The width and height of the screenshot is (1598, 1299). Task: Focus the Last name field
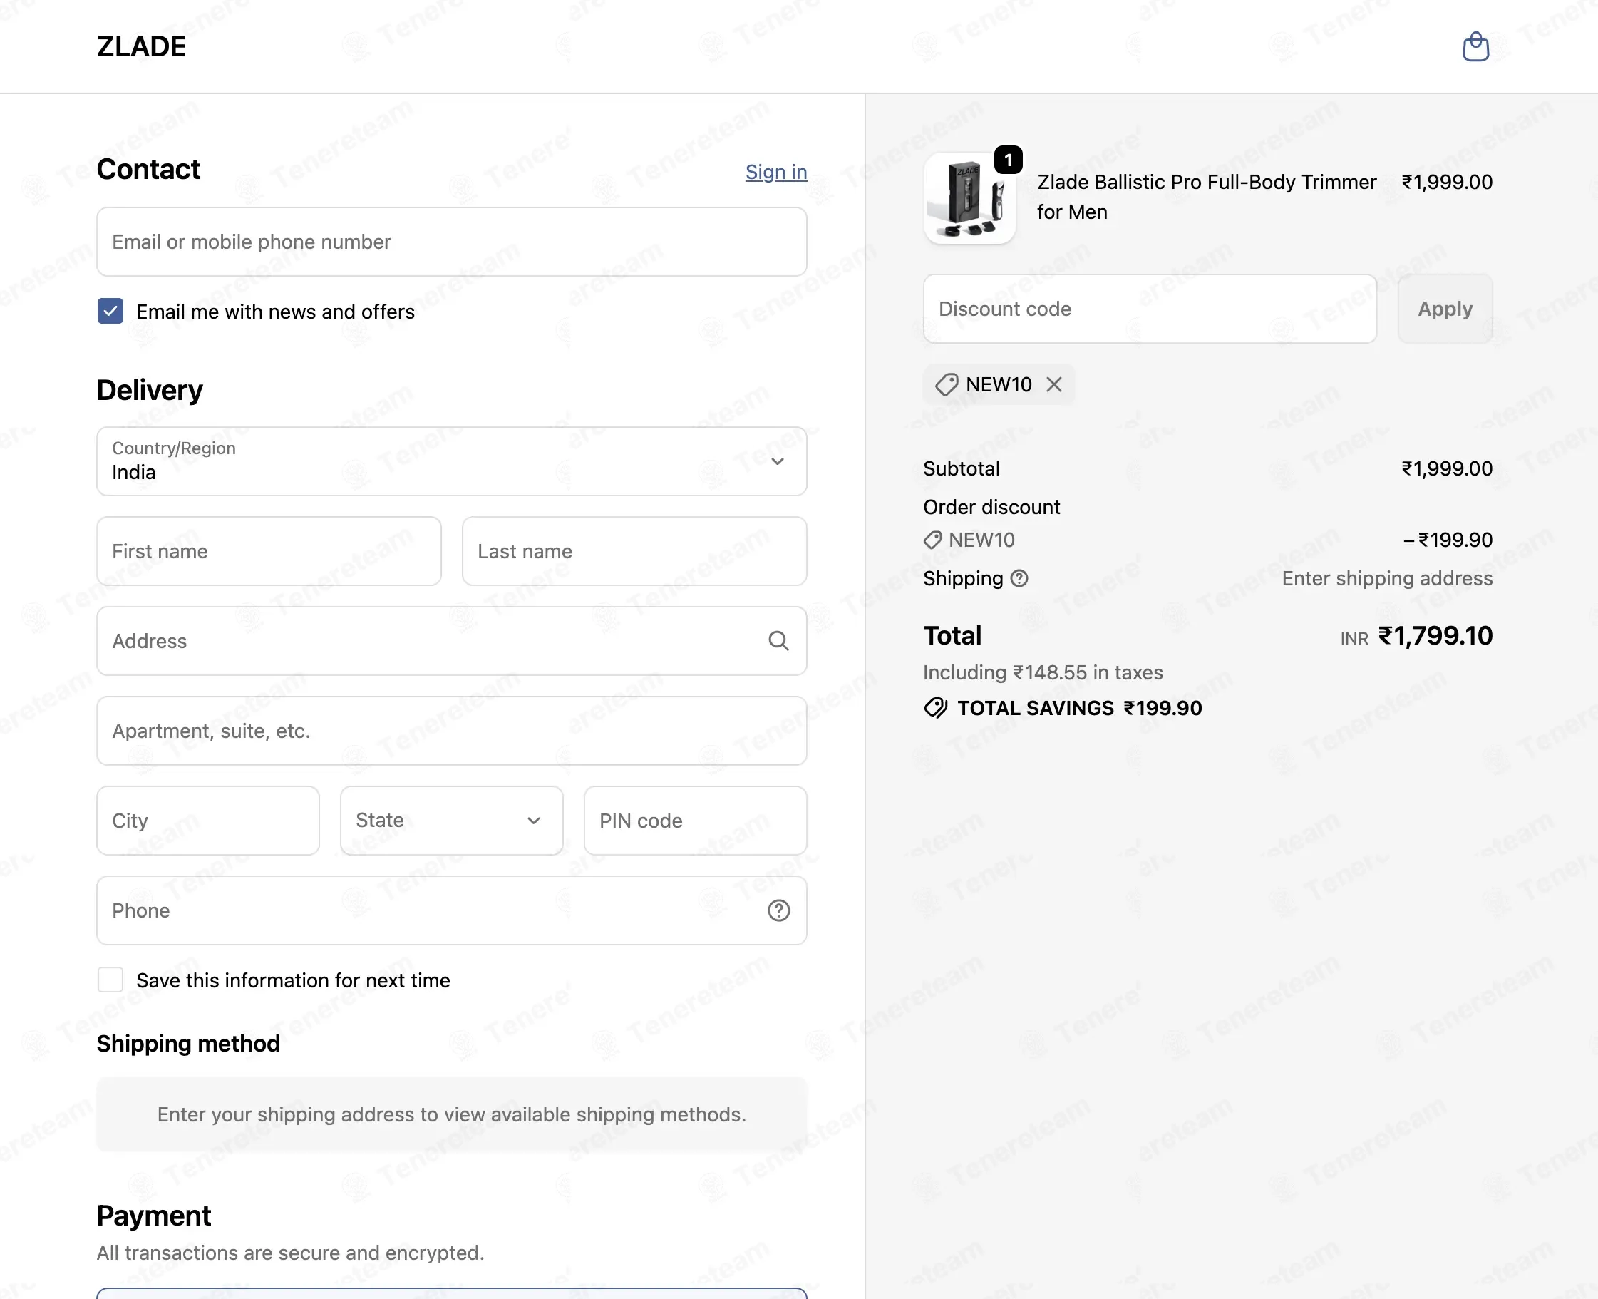634,550
